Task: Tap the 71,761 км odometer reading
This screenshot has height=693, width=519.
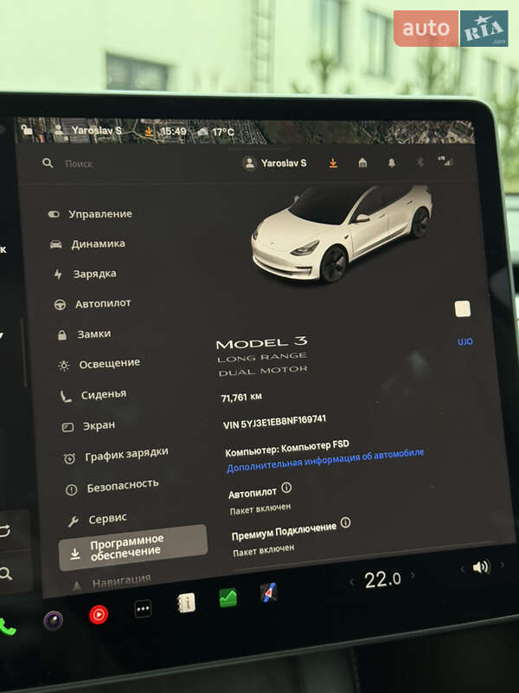Action: (241, 398)
